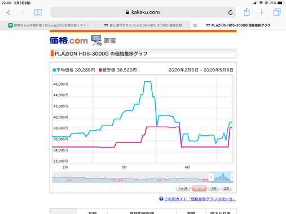Show all tabs overview icon
Screen dimensions: 286x214
point(277,12)
